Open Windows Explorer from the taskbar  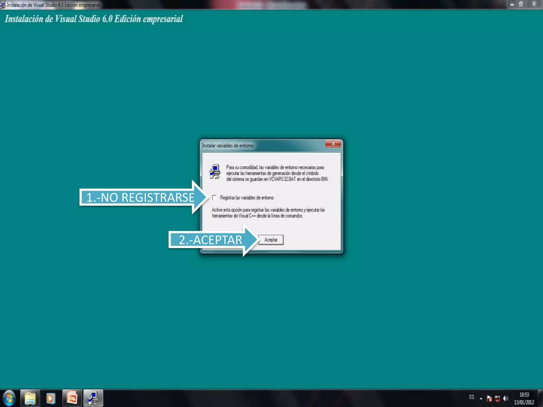(30, 398)
